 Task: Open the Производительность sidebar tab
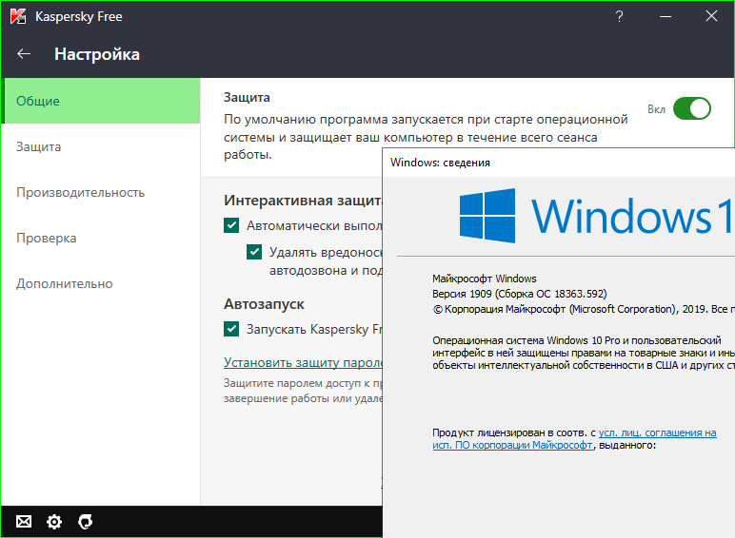tap(101, 192)
